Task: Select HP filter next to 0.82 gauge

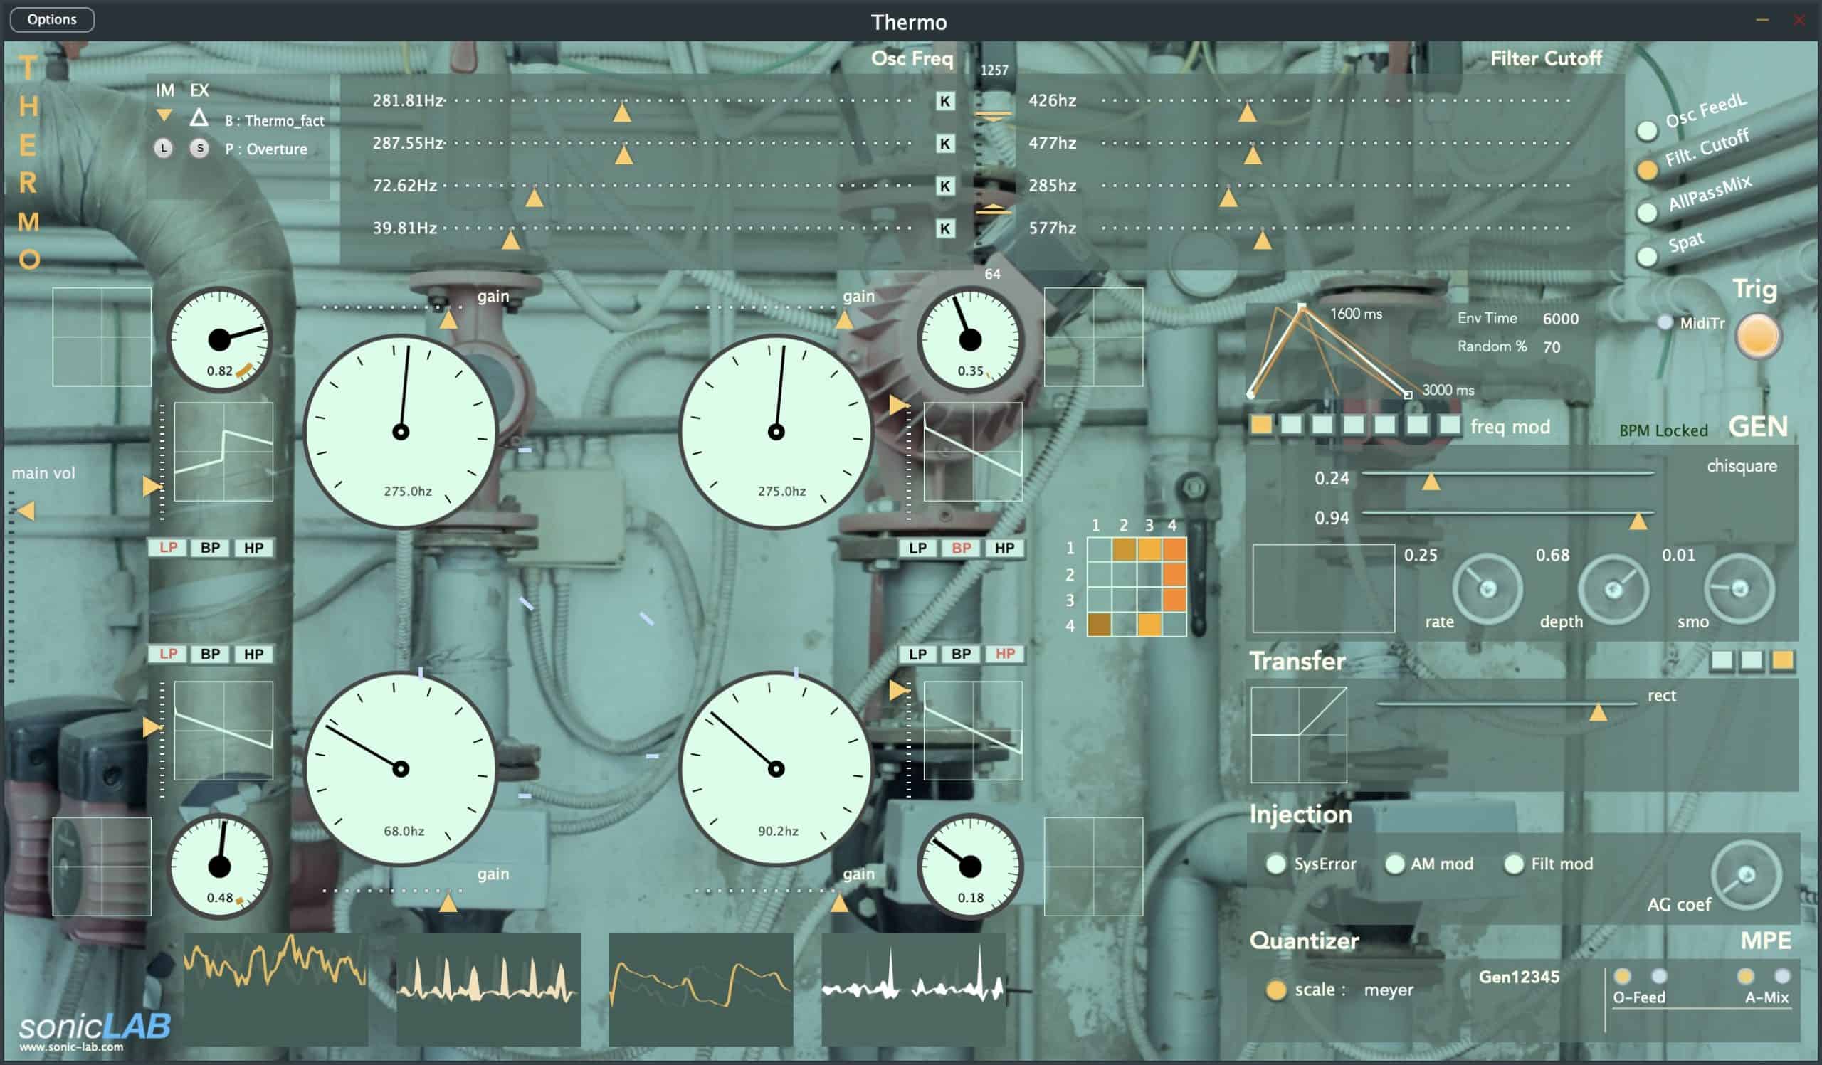Action: [254, 548]
